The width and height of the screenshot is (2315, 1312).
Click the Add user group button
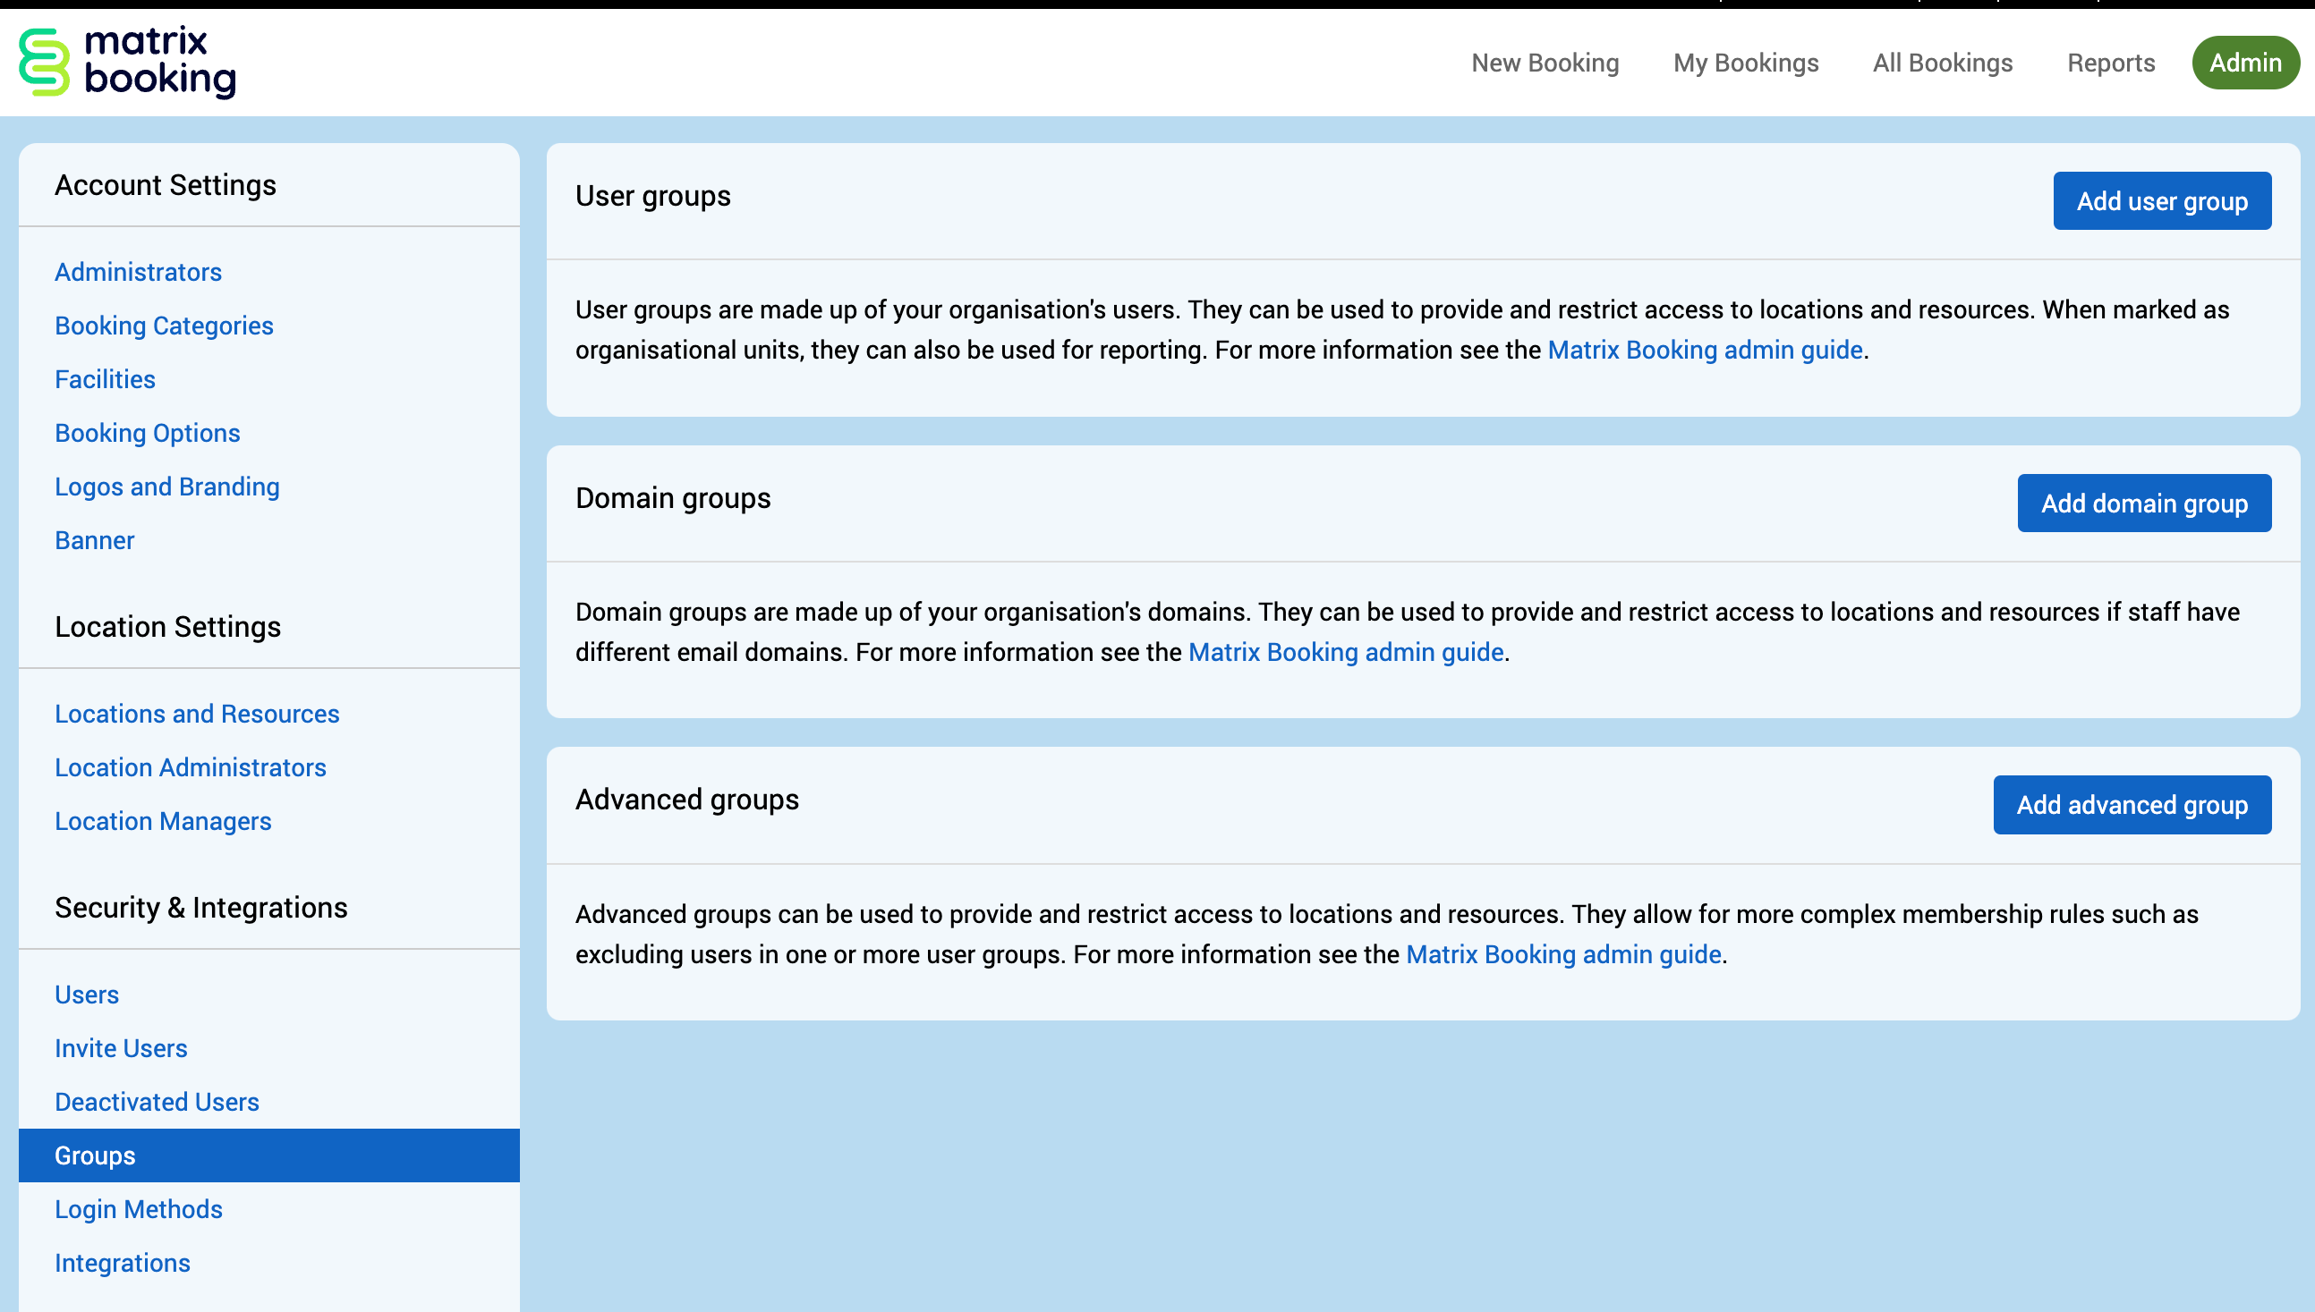coord(2161,201)
